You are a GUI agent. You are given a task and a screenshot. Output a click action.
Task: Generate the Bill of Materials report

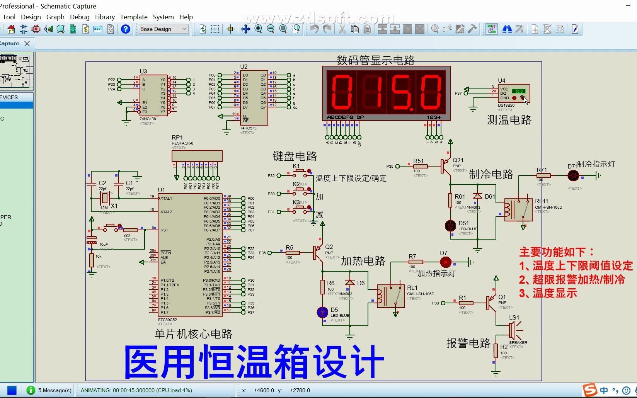pos(85,29)
